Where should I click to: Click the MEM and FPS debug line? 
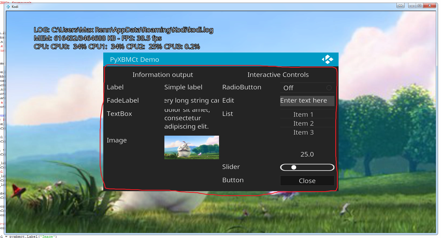[98, 38]
